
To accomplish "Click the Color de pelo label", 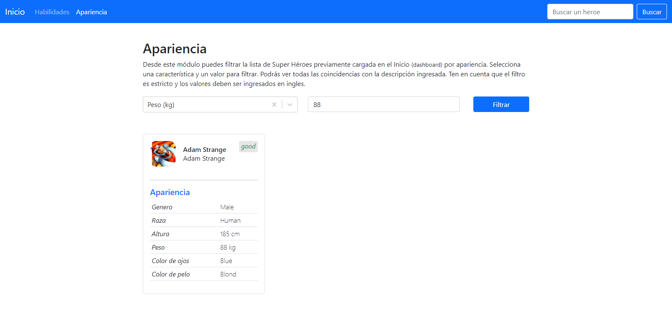I will coord(171,274).
